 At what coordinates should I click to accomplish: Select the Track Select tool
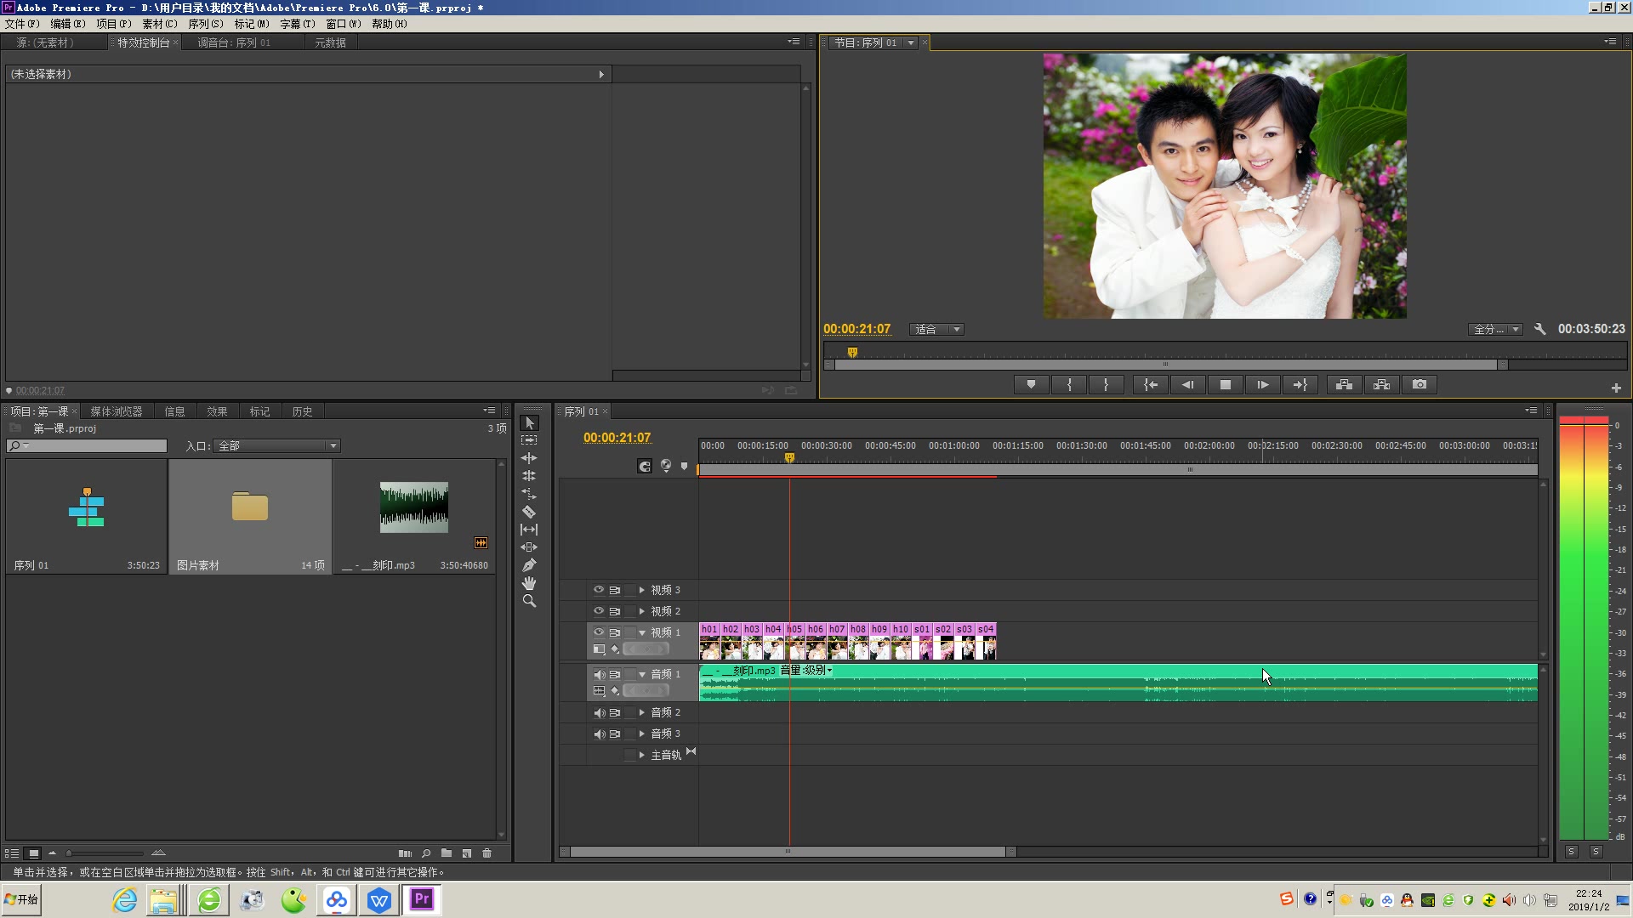(529, 440)
